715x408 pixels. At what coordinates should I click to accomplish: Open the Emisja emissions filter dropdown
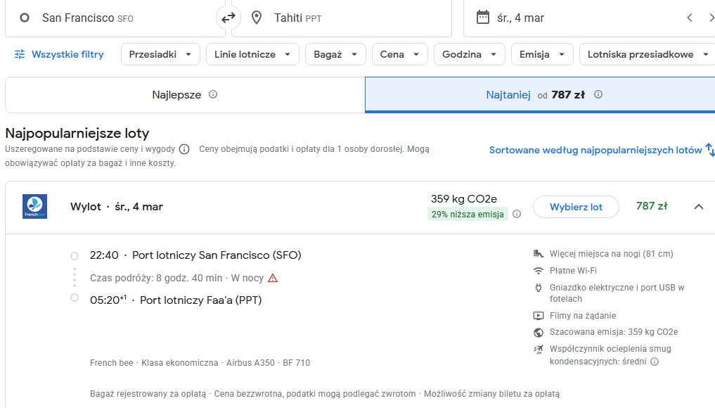pyautogui.click(x=542, y=54)
